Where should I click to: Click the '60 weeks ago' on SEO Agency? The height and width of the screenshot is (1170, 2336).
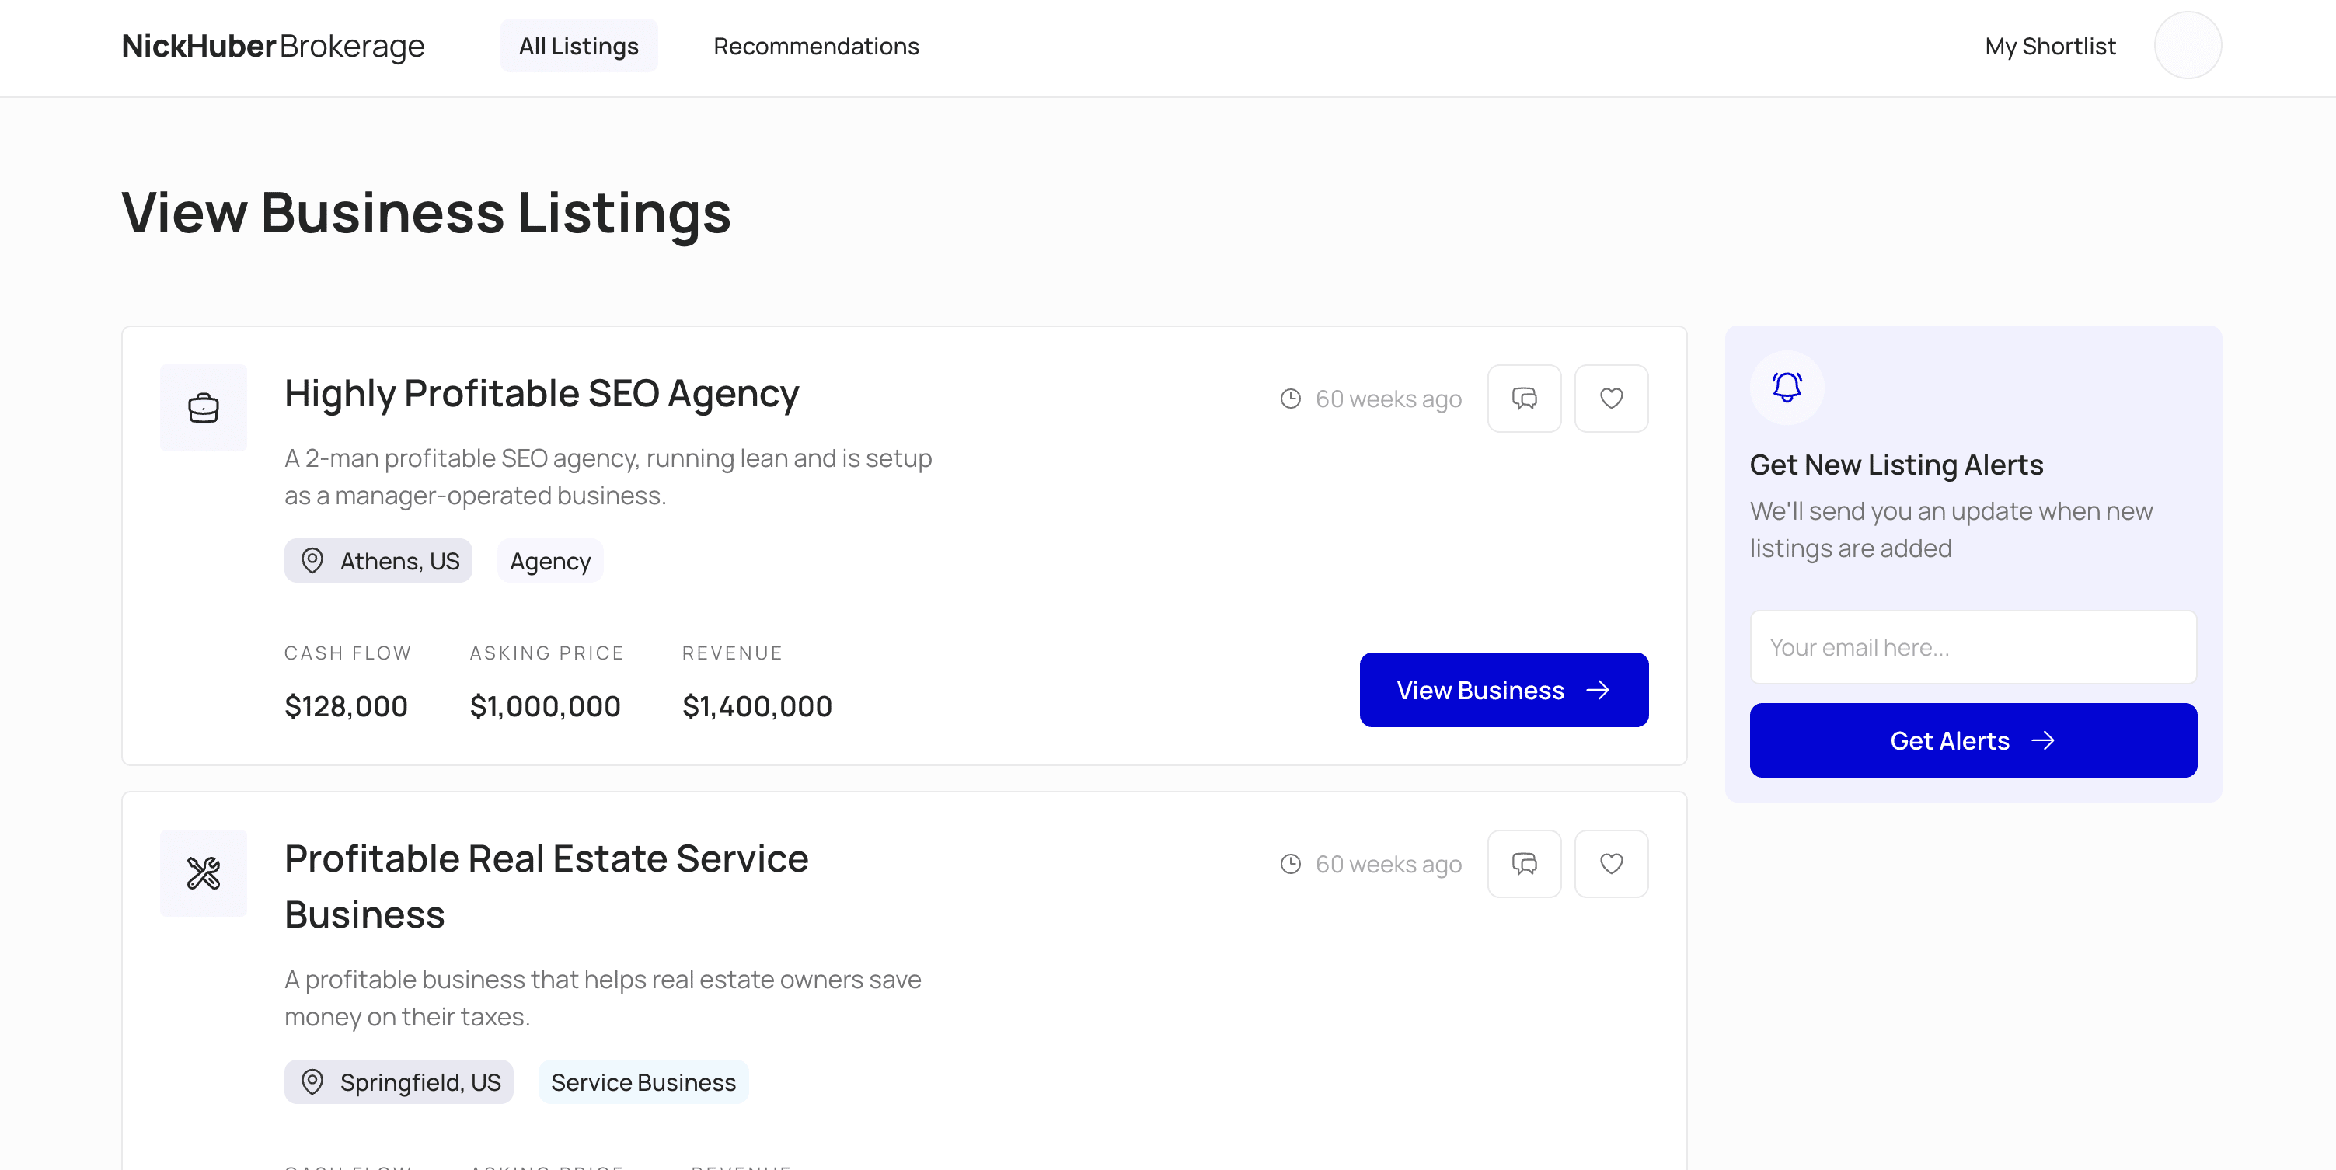click(1389, 399)
